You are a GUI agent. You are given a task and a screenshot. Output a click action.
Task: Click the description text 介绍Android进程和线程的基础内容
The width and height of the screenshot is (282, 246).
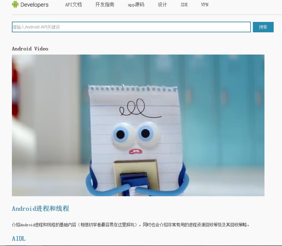[44, 225]
